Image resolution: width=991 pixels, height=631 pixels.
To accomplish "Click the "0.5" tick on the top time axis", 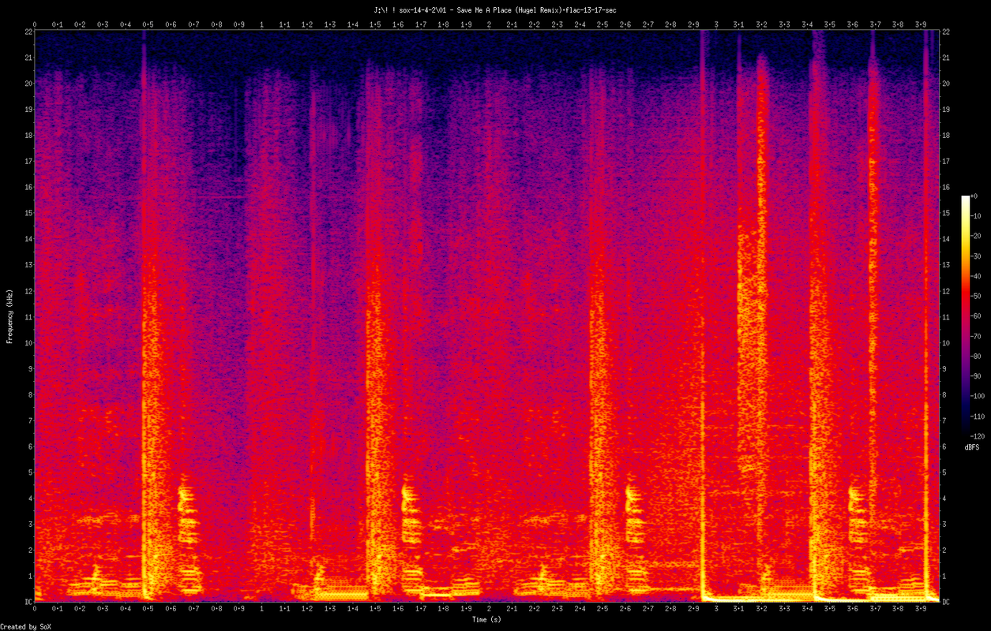I will click(148, 24).
